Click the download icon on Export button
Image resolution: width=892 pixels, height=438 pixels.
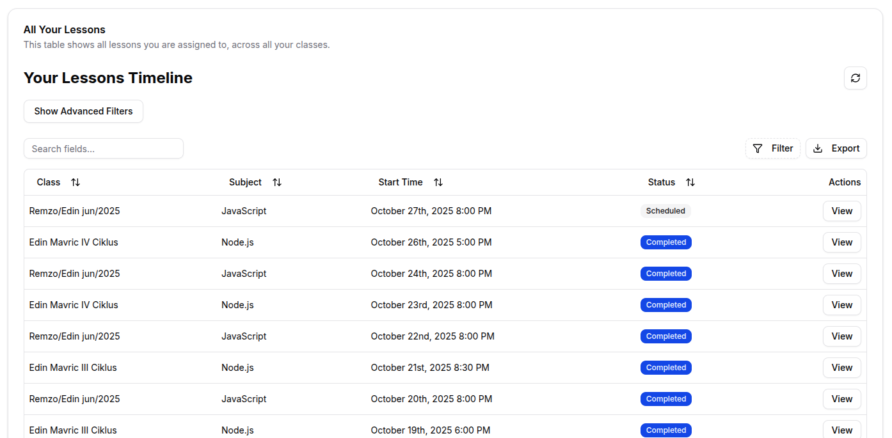[x=818, y=148]
